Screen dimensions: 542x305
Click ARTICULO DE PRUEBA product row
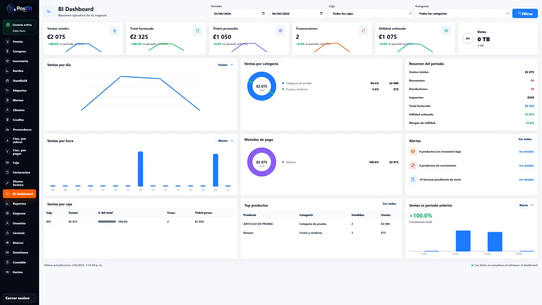click(x=321, y=224)
